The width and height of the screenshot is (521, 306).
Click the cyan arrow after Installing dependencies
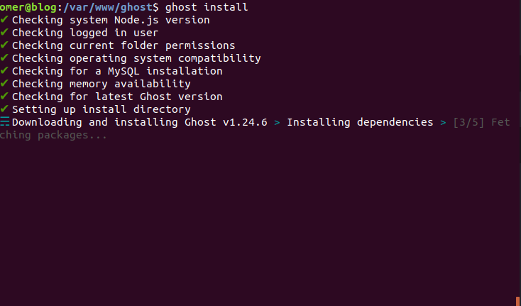443,122
